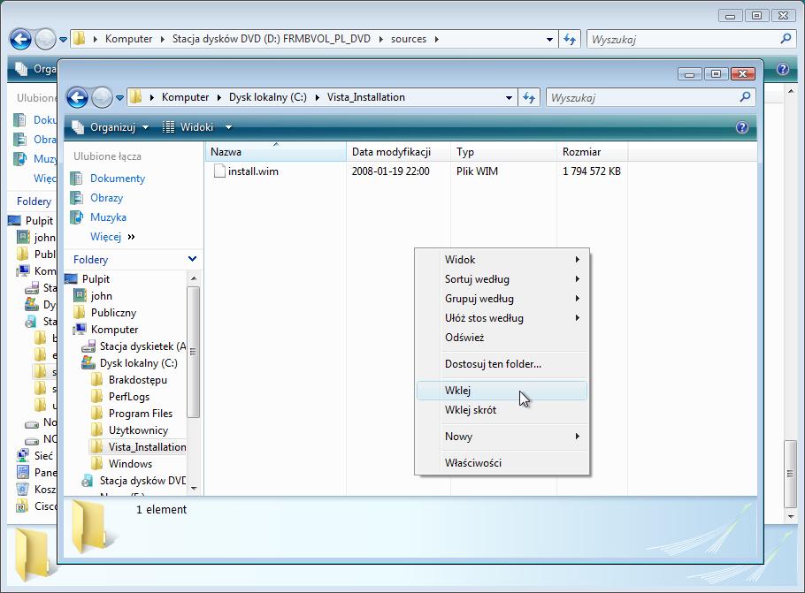Click Foldery header in background window
The image size is (805, 593).
tap(34, 201)
